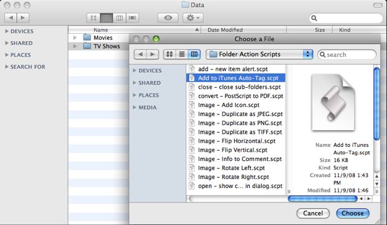Switch Finder window to icon view

[93, 18]
